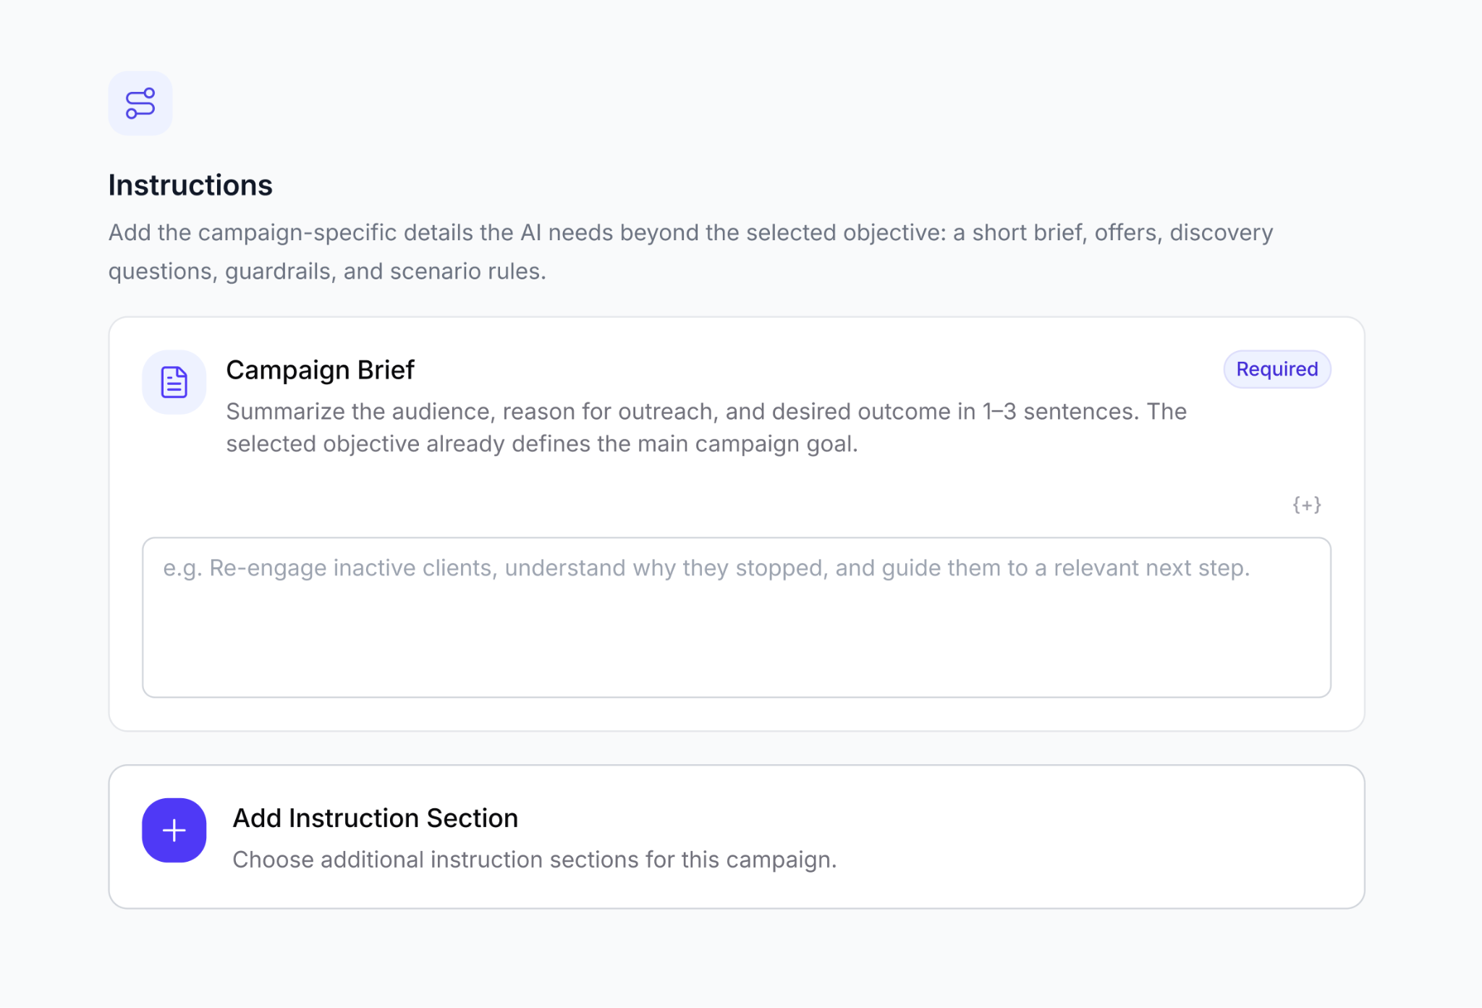The width and height of the screenshot is (1482, 1008).
Task: Click the Required badge on Campaign Brief
Action: 1276,369
